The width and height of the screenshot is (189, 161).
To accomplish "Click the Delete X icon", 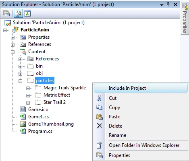I will click(x=100, y=126).
